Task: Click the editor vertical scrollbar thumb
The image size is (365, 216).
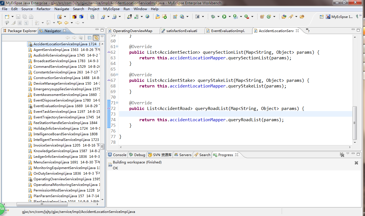Action: pyautogui.click(x=355, y=122)
